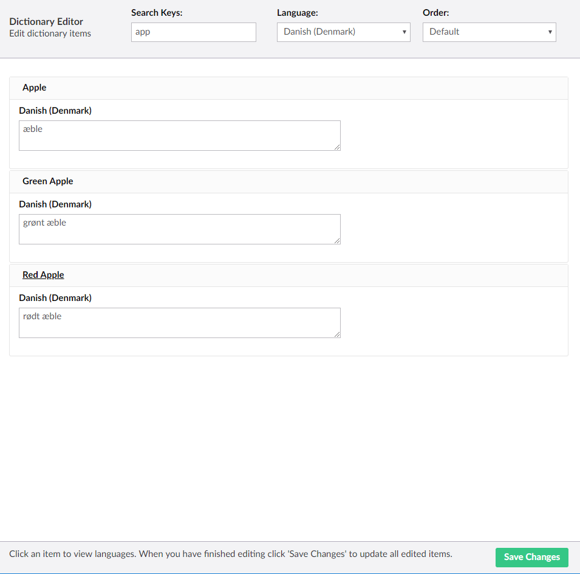Click Danish (Denmark) label under Red Apple
The width and height of the screenshot is (580, 574).
tap(55, 298)
